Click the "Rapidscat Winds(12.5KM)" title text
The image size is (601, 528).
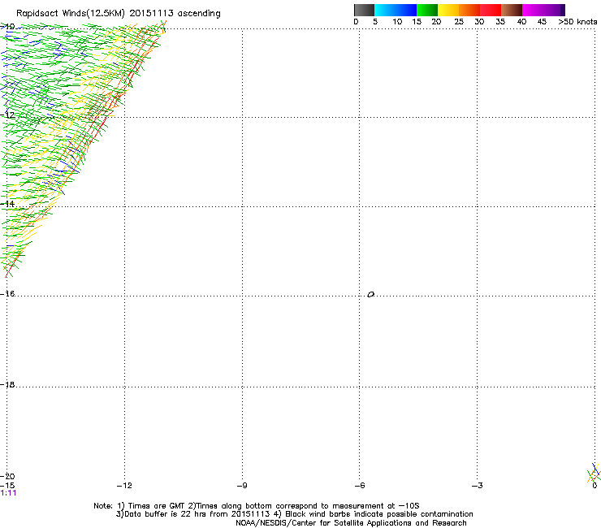[71, 14]
